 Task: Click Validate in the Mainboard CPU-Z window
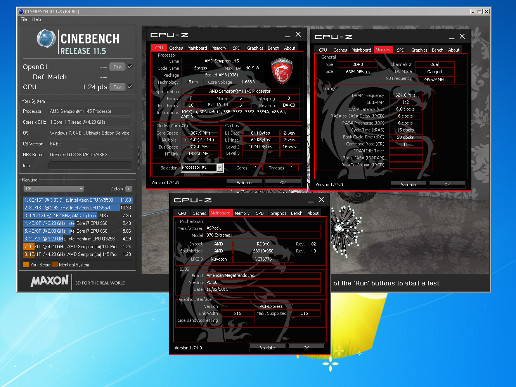[267, 348]
